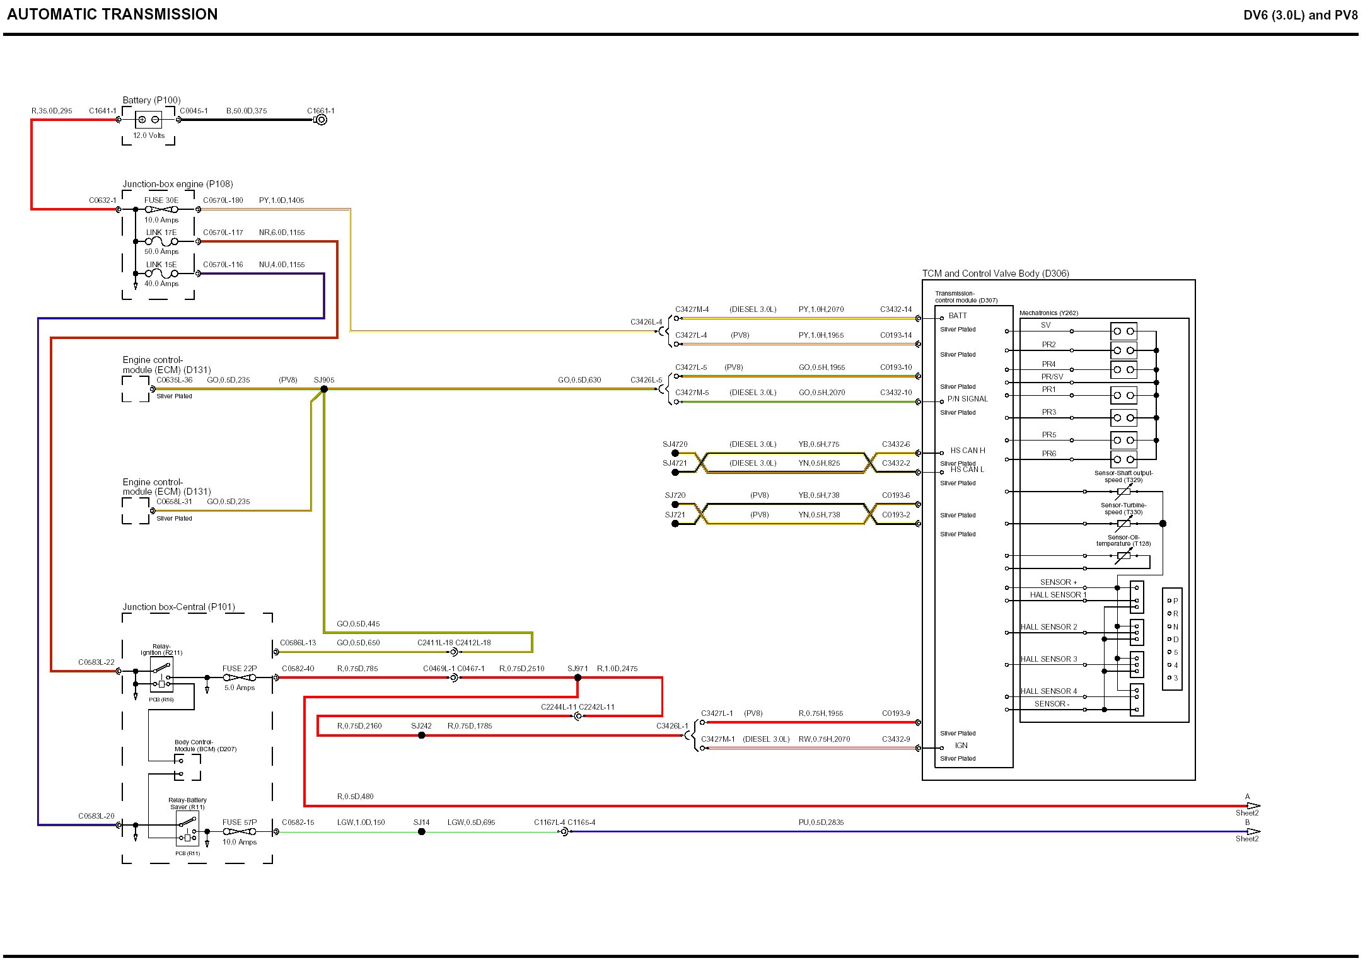Click the SJ721 splice dot
This screenshot has height=963, width=1370.
point(675,524)
